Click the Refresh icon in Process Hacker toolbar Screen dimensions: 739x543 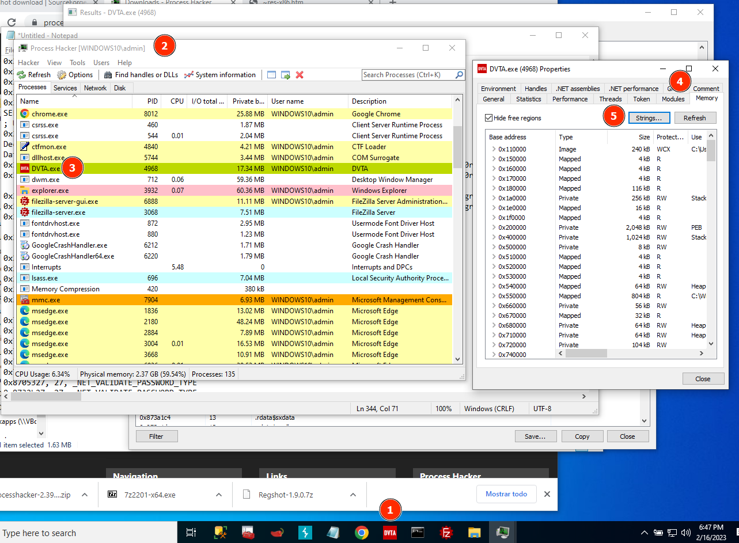21,75
